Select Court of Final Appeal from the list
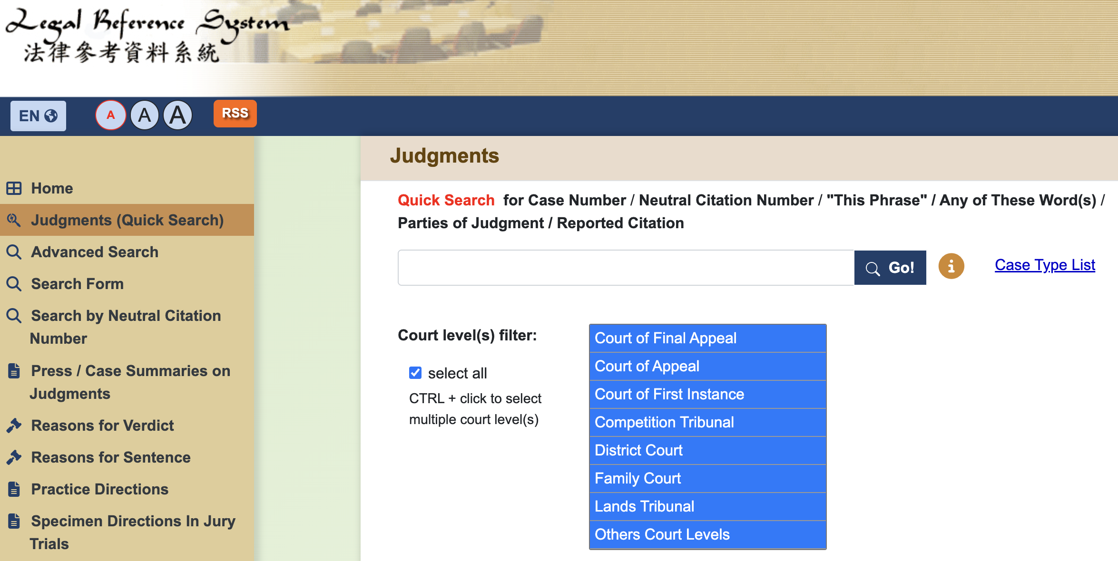 [665, 338]
